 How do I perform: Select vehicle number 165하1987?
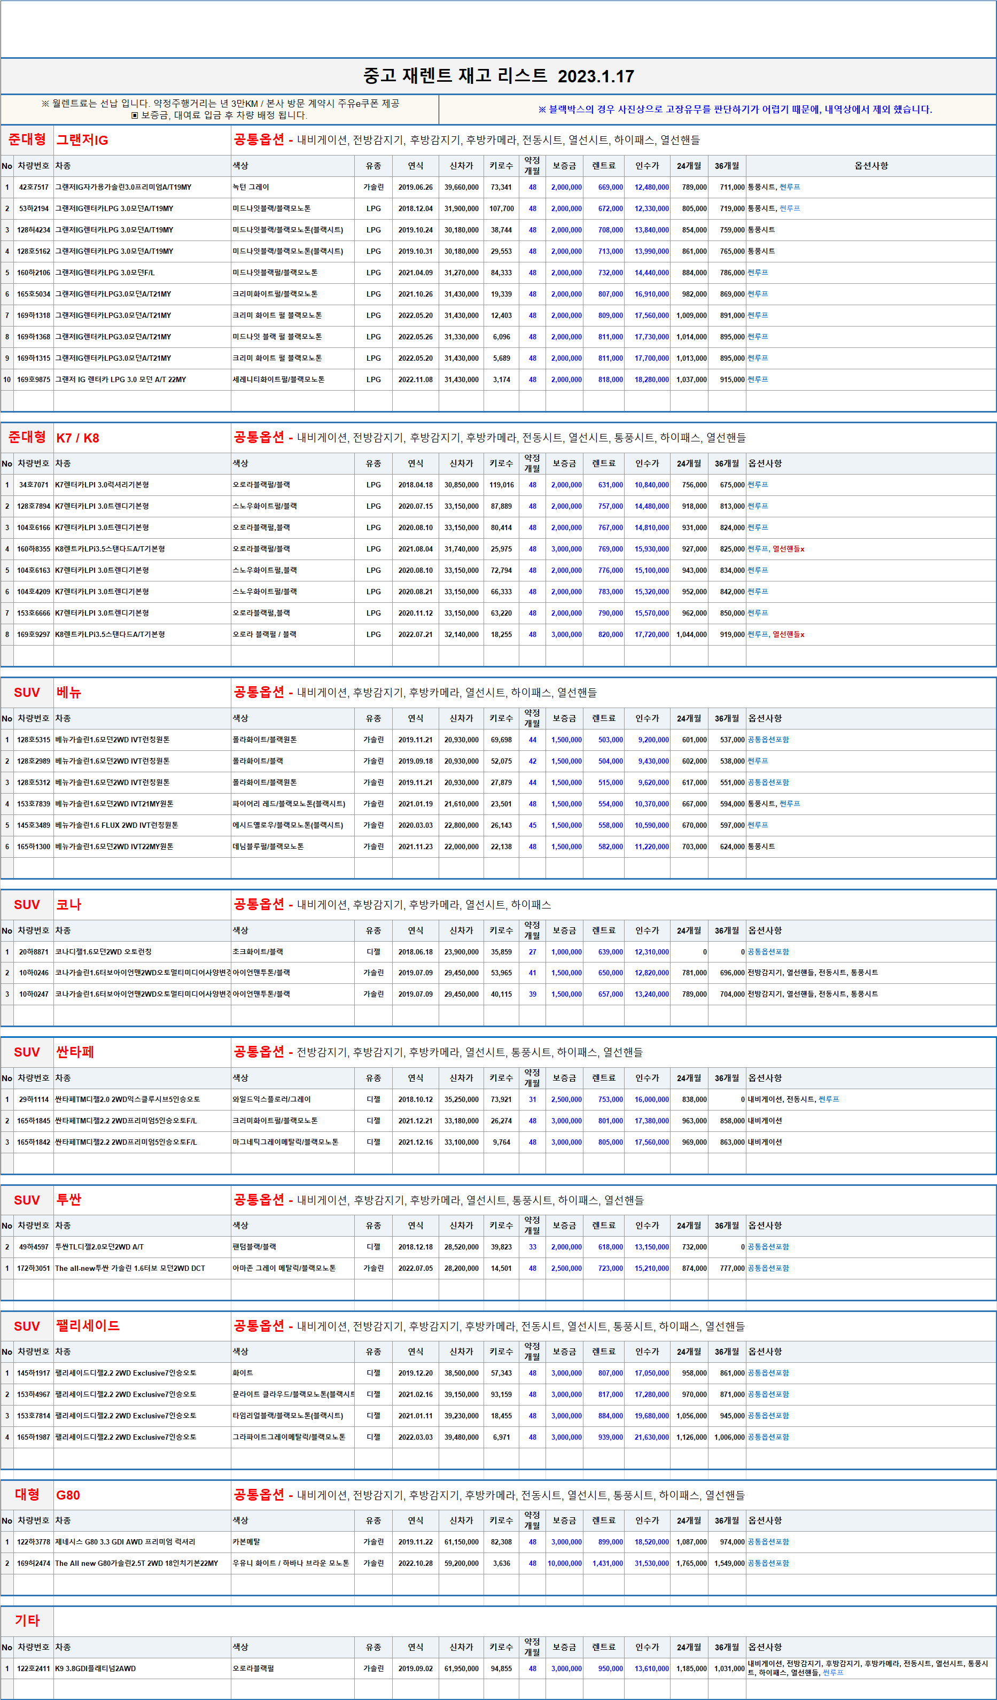pyautogui.click(x=34, y=1437)
